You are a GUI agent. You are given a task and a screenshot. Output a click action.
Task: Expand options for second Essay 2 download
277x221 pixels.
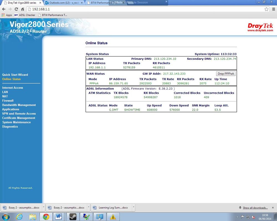click(x=88, y=208)
